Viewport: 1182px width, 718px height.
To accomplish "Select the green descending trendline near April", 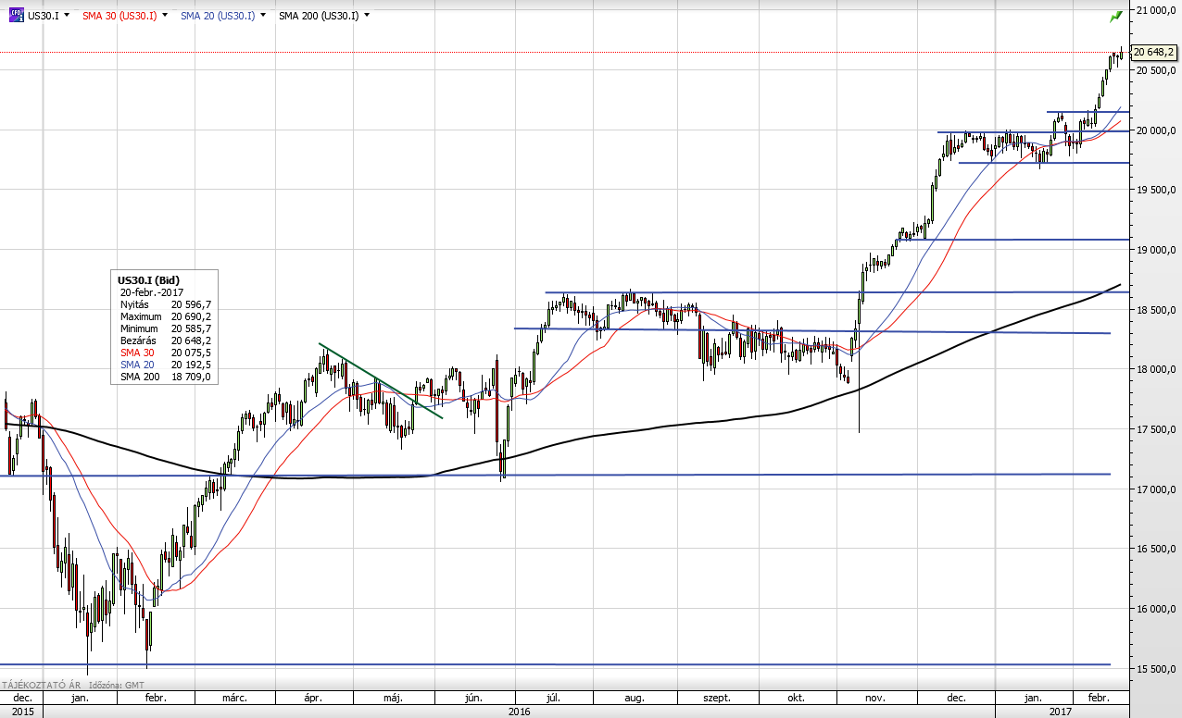I will (x=381, y=381).
